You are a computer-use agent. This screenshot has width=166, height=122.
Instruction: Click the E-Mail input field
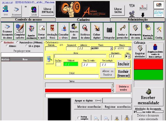[72, 76]
